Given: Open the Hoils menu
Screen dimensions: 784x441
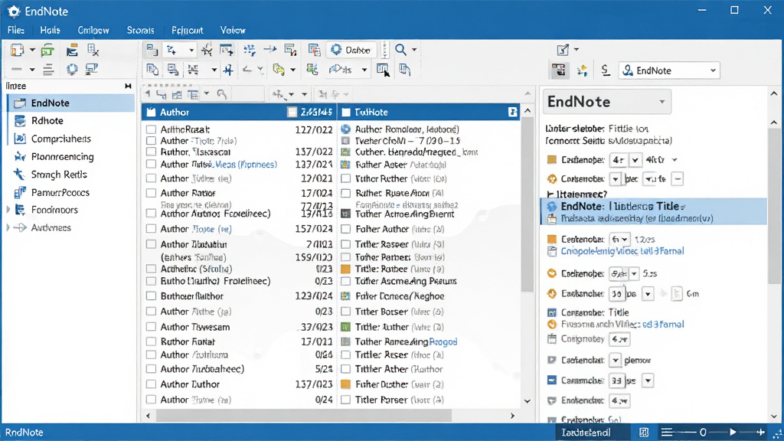Looking at the screenshot, I should pos(50,30).
